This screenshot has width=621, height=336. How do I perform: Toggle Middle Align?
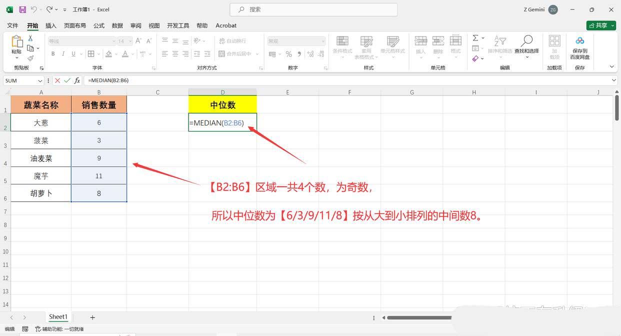pyautogui.click(x=175, y=41)
